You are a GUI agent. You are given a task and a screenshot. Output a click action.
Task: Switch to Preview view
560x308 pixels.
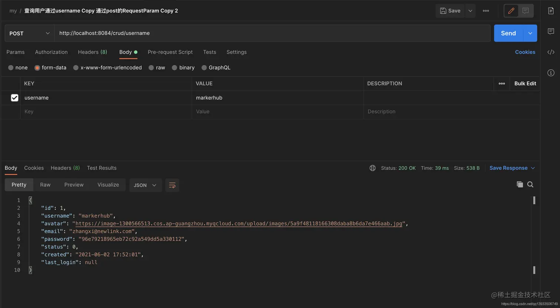74,185
